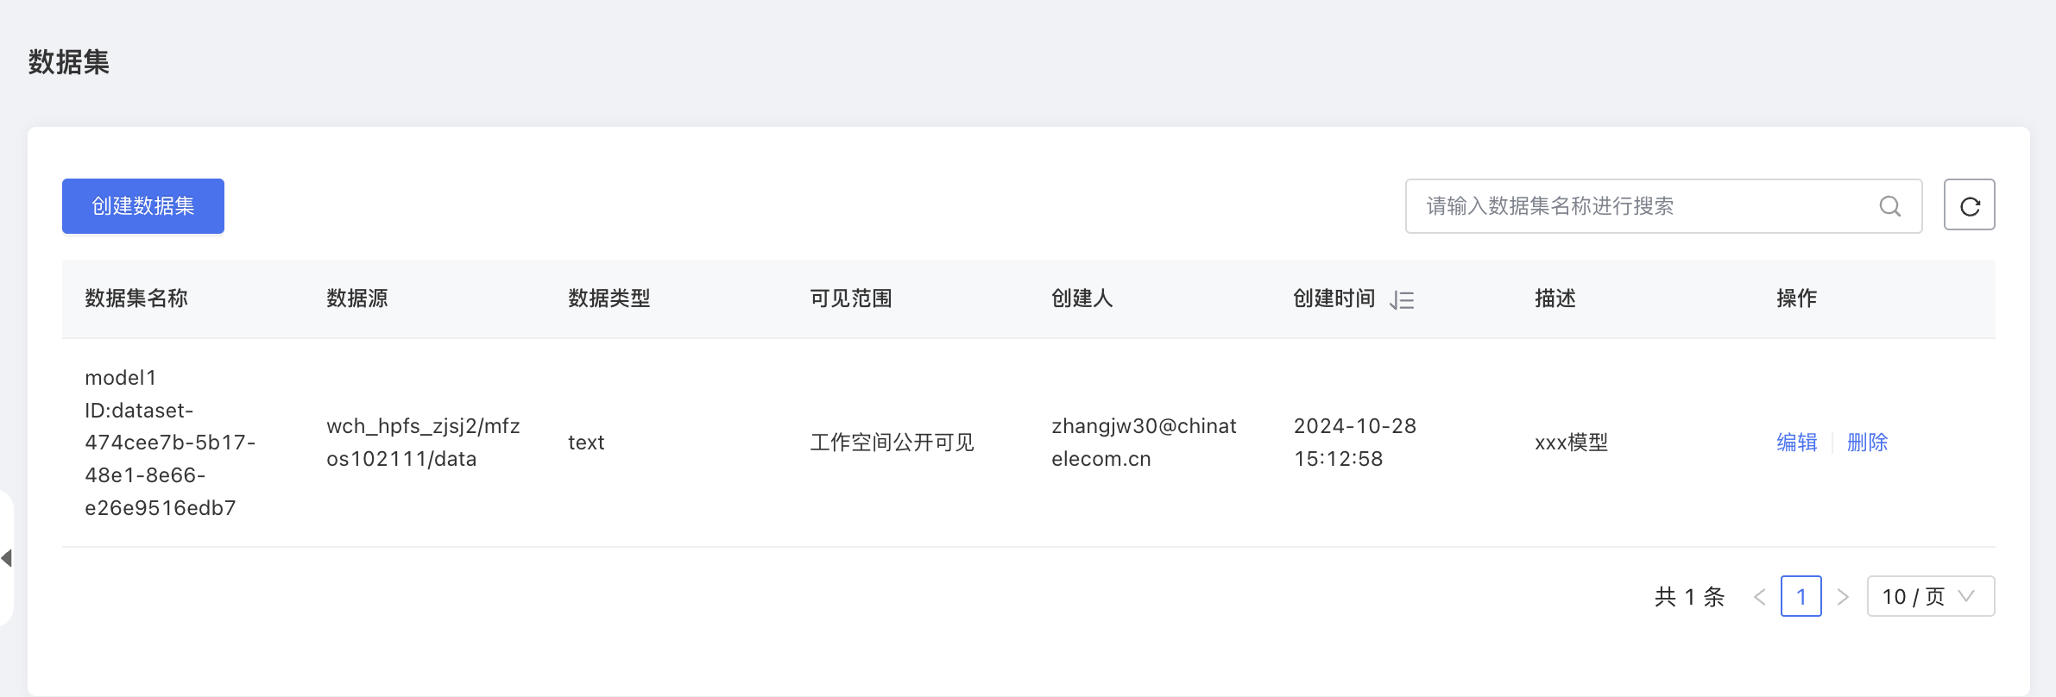Click the 数据类型 column header
2056x697 pixels.
tap(609, 298)
